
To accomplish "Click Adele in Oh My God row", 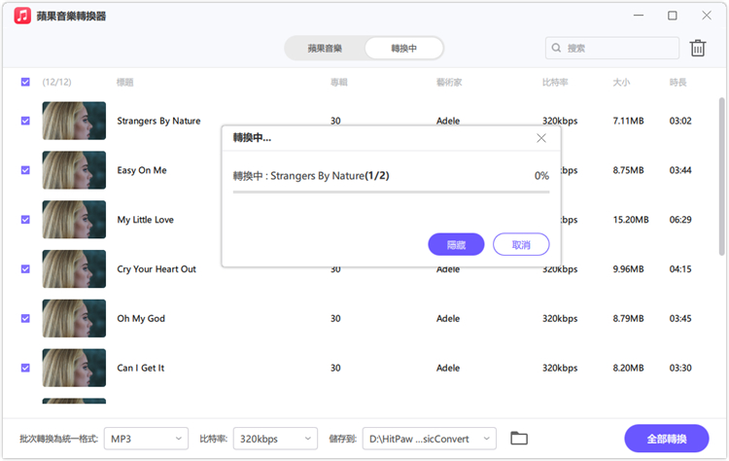I will (448, 318).
